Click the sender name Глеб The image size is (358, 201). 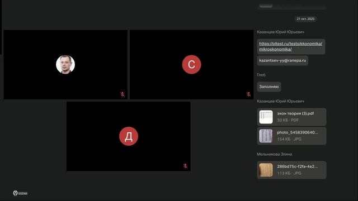[261, 75]
